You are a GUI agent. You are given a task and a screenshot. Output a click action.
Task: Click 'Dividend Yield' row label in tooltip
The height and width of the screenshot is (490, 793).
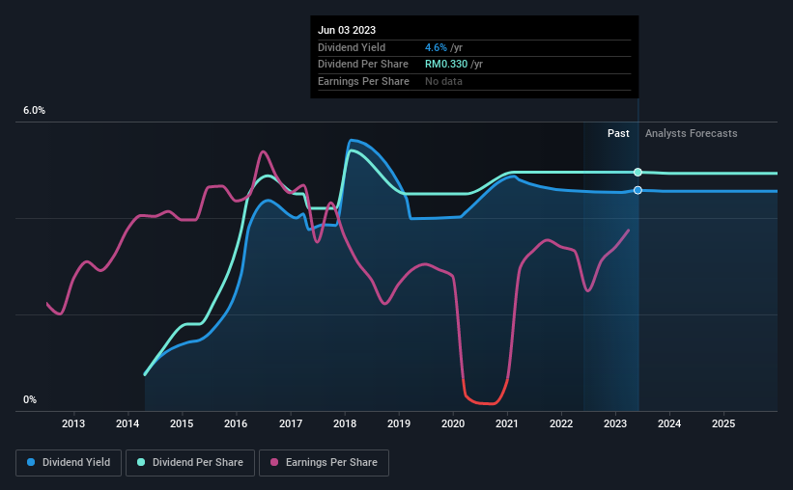pos(352,47)
